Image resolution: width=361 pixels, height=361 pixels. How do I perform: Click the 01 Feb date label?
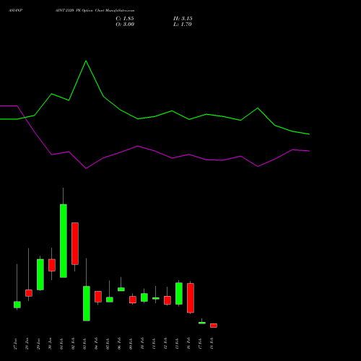[62, 344]
